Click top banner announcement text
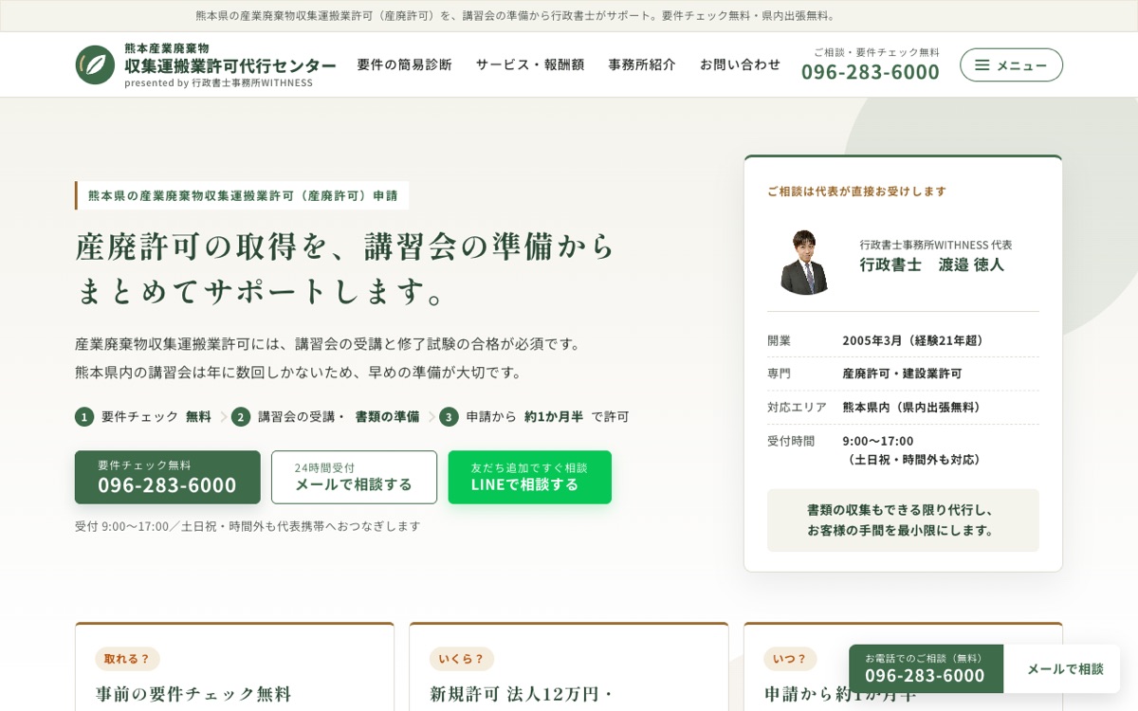This screenshot has height=711, width=1138. coord(517,15)
